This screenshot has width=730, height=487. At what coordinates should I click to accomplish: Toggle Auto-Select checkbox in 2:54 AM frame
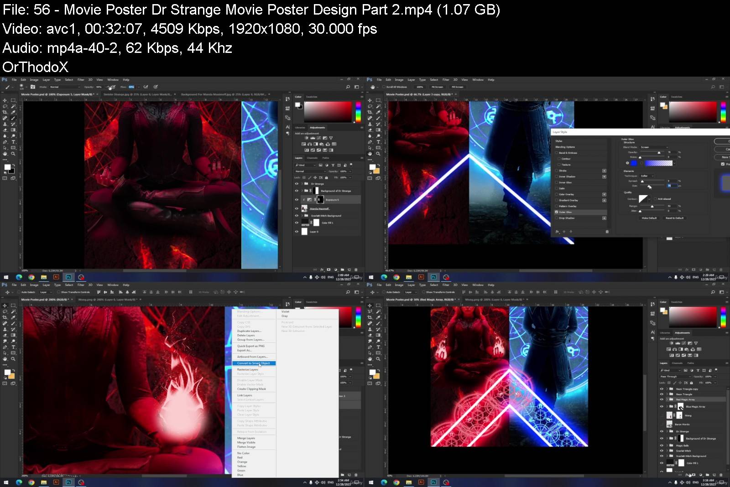[19, 292]
